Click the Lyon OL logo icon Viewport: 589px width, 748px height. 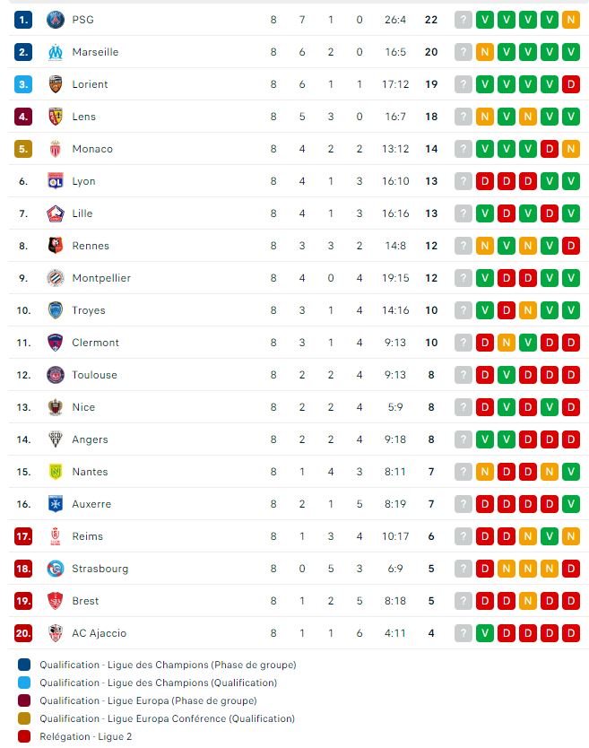point(56,181)
